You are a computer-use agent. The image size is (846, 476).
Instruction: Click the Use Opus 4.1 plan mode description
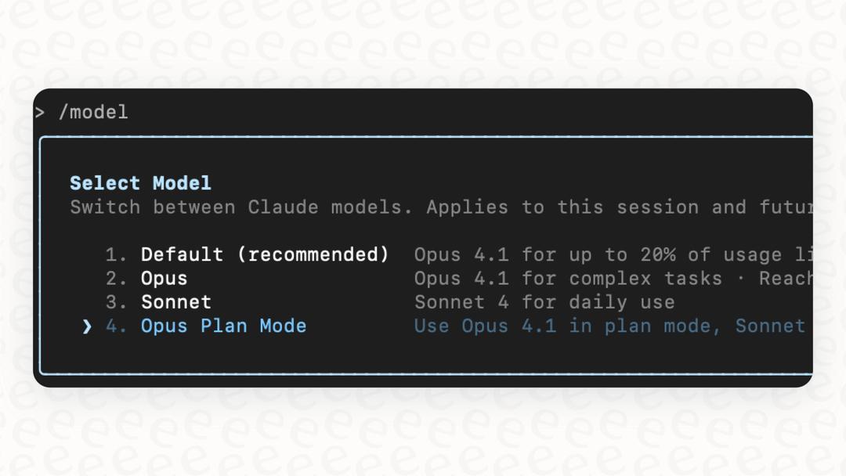pyautogui.click(x=611, y=326)
